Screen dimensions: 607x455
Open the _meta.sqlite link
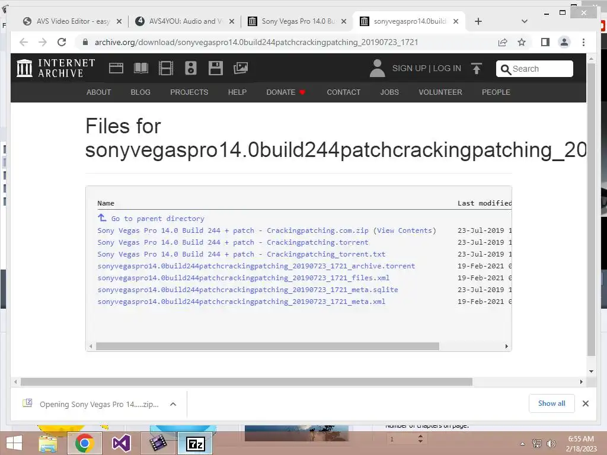pos(248,290)
